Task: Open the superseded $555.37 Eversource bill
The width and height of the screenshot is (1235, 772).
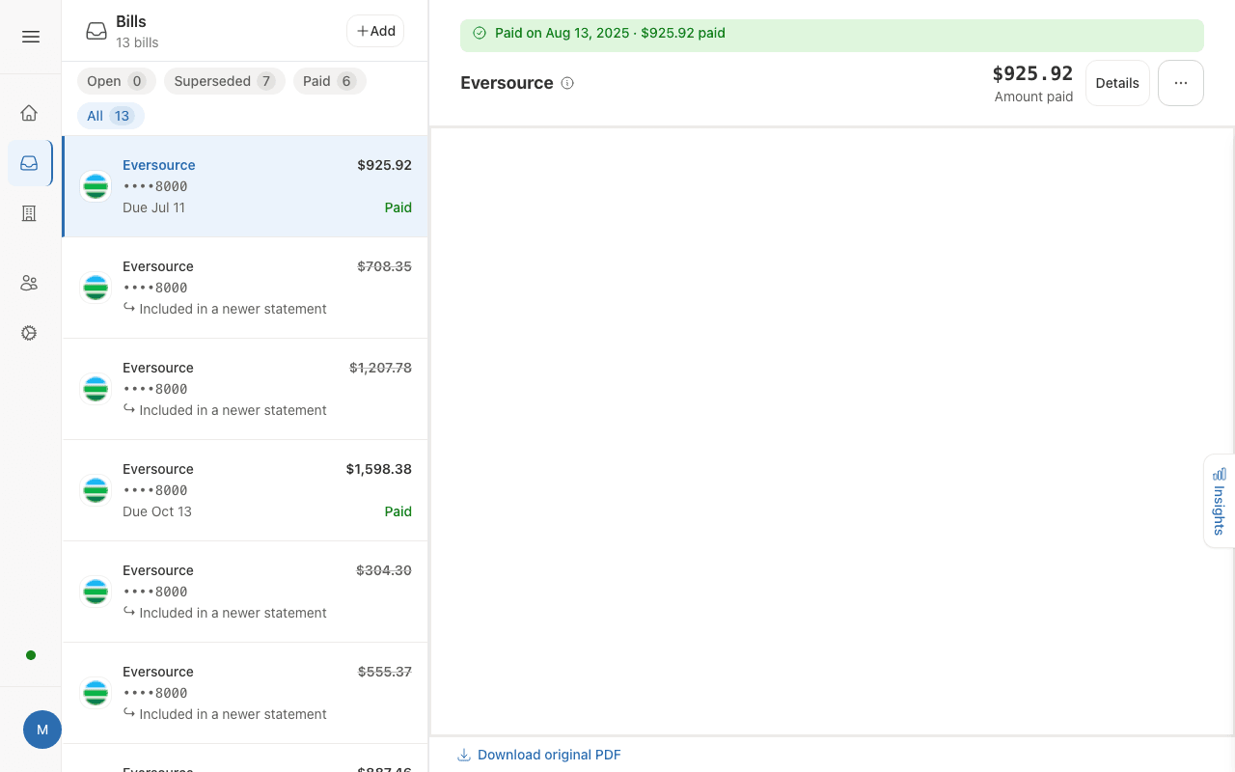Action: (x=245, y=693)
